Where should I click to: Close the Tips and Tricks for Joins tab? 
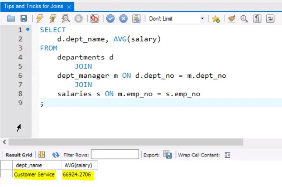point(69,7)
